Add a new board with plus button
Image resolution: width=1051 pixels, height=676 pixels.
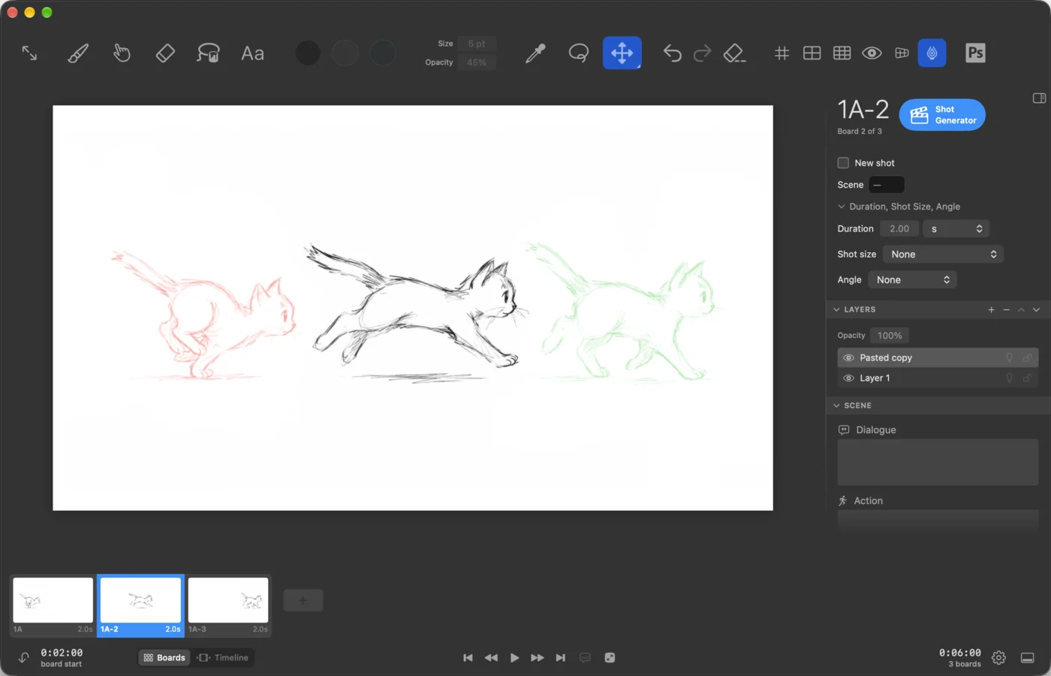coord(303,600)
